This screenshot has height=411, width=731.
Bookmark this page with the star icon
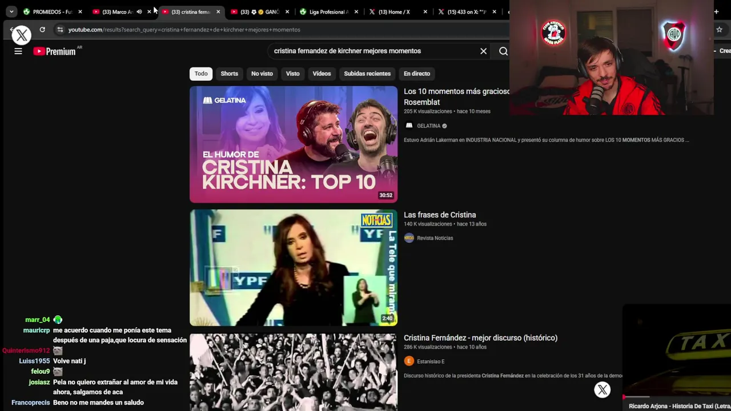[719, 30]
